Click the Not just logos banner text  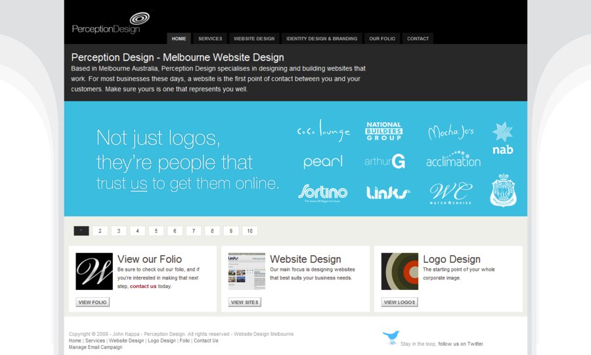[188, 159]
